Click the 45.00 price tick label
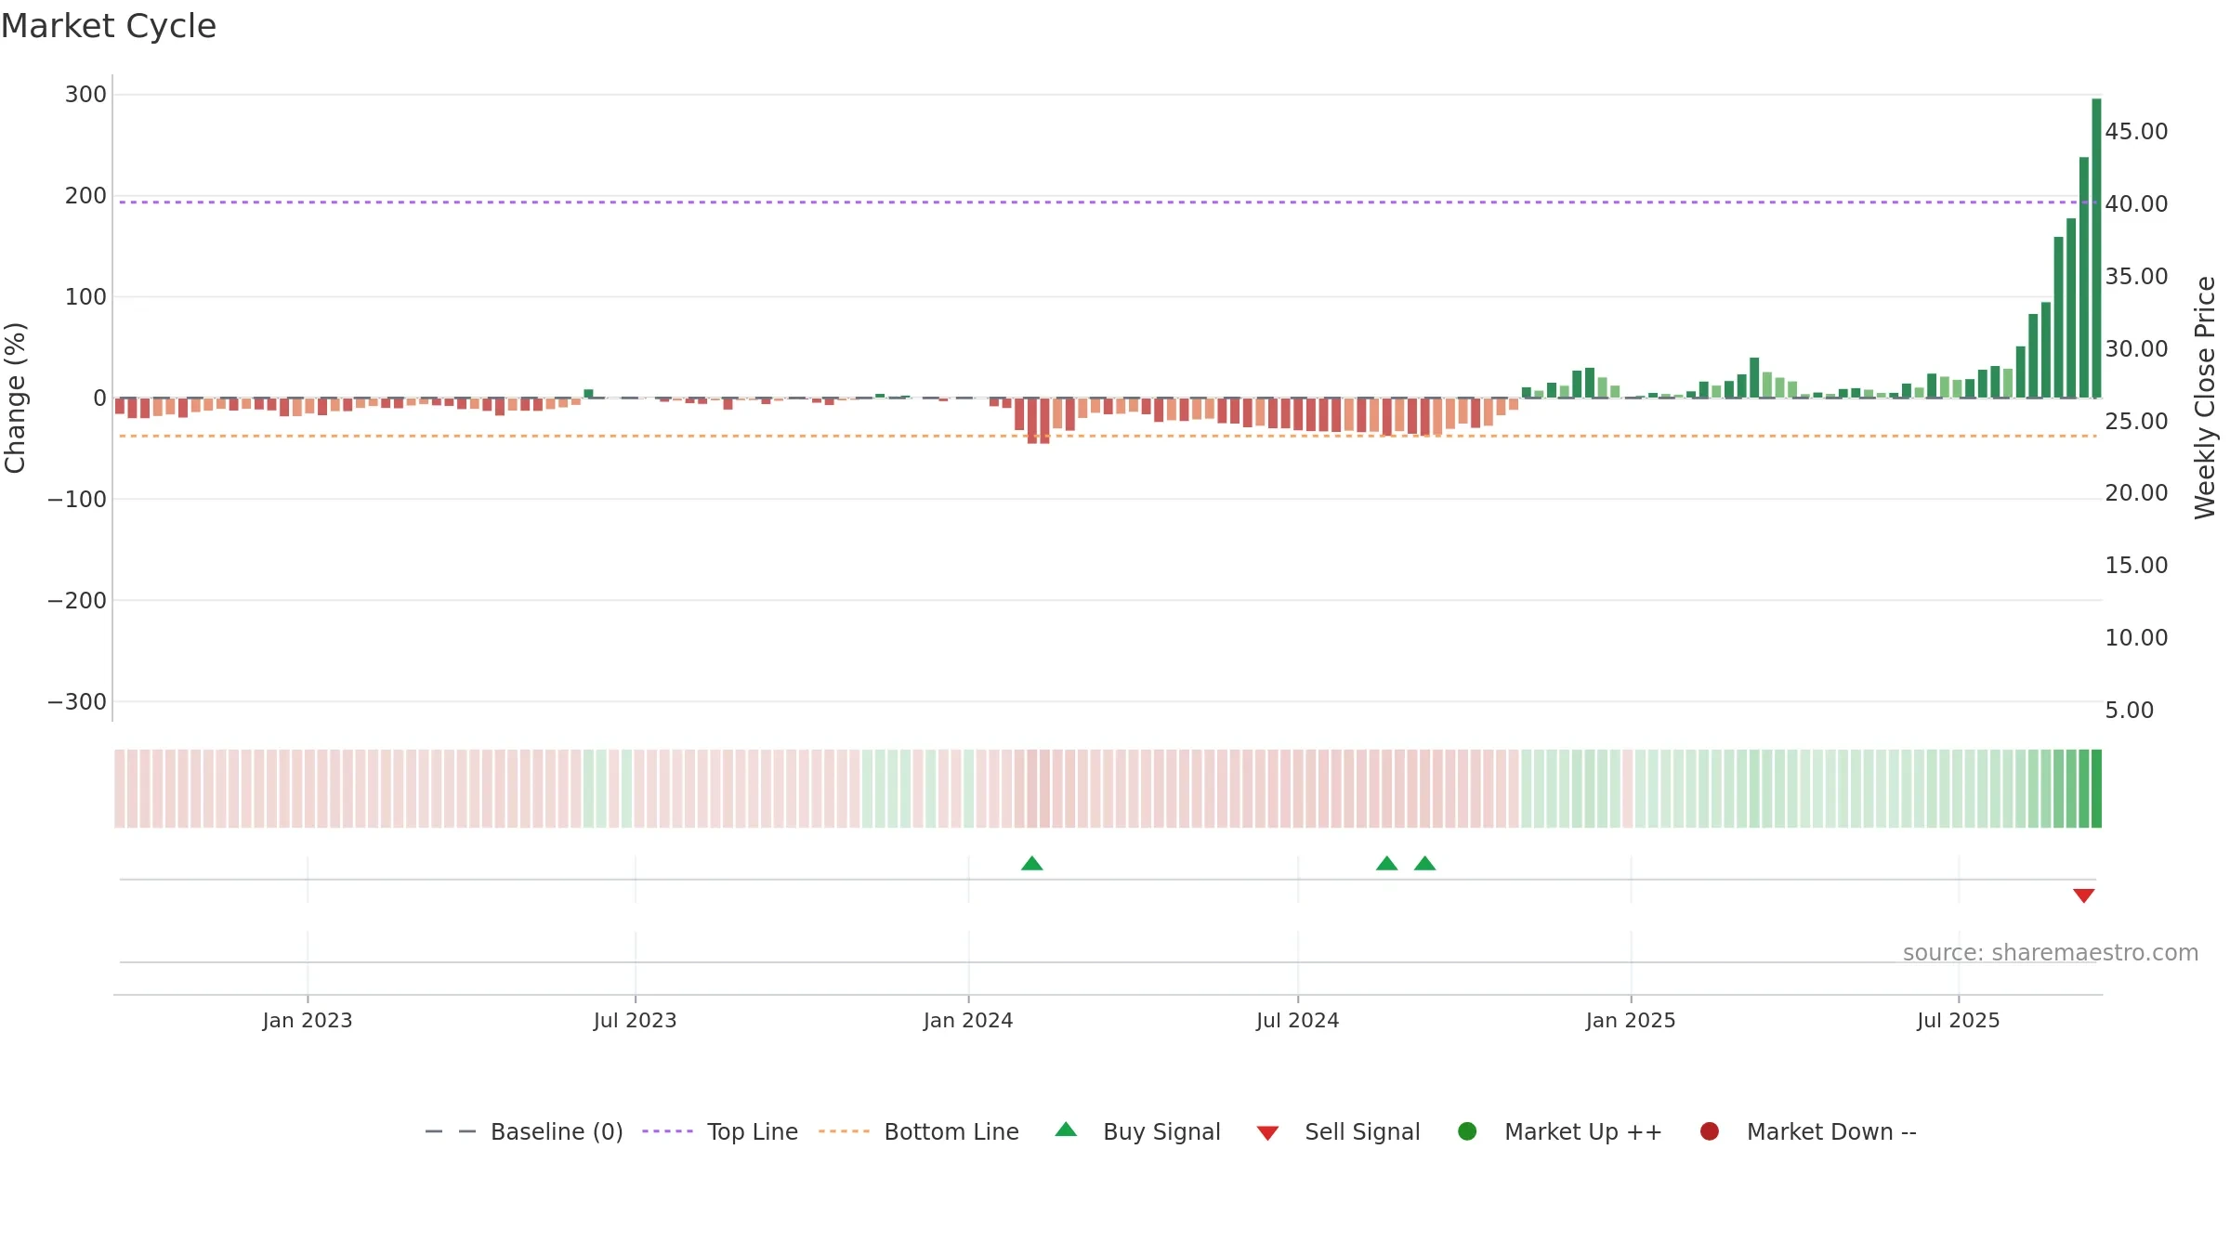The image size is (2230, 1254). pyautogui.click(x=2136, y=132)
